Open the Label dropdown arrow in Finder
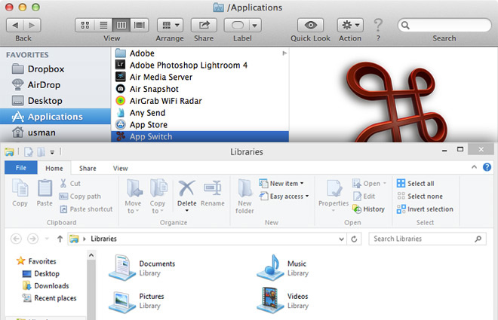The image size is (498, 320). 254,26
